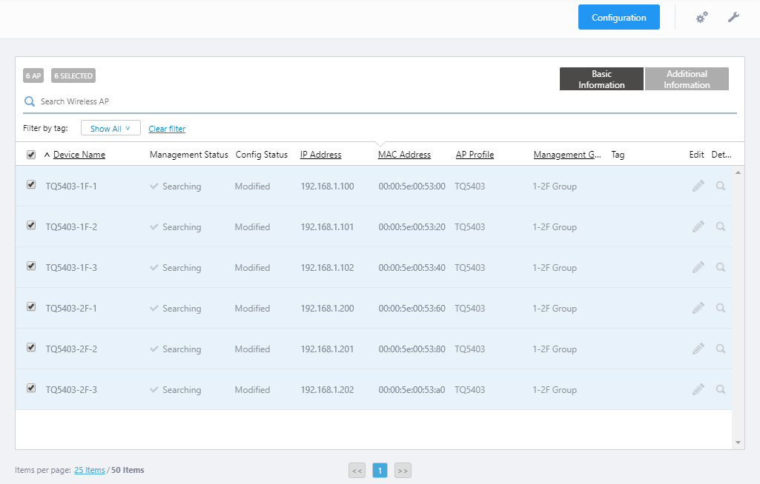Edit TQ5403-2F-2 using its pencil icon

coord(698,349)
